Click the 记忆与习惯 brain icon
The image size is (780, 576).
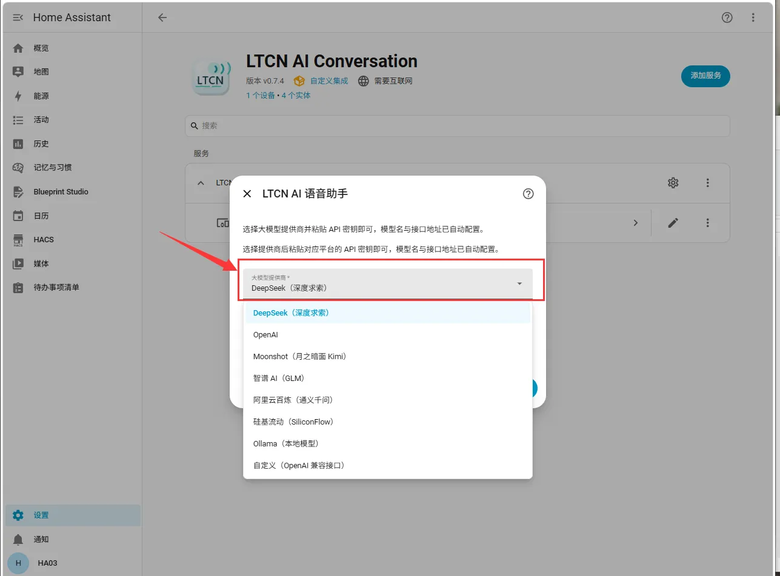(x=18, y=168)
